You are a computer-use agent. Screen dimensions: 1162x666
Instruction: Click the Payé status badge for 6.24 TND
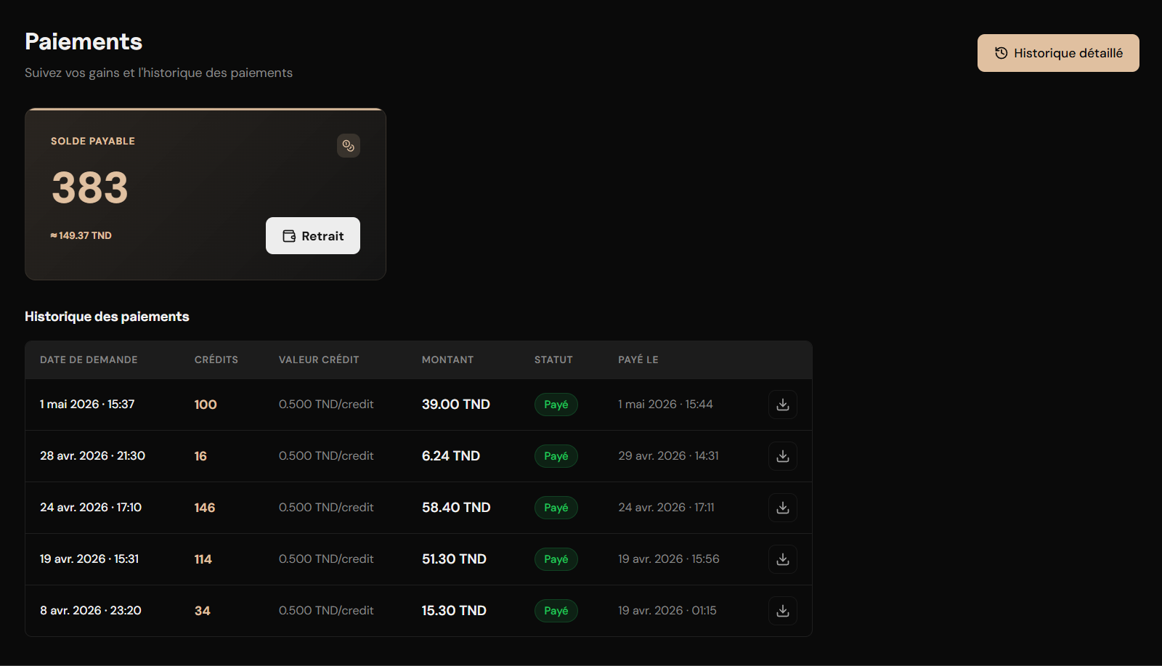[556, 456]
